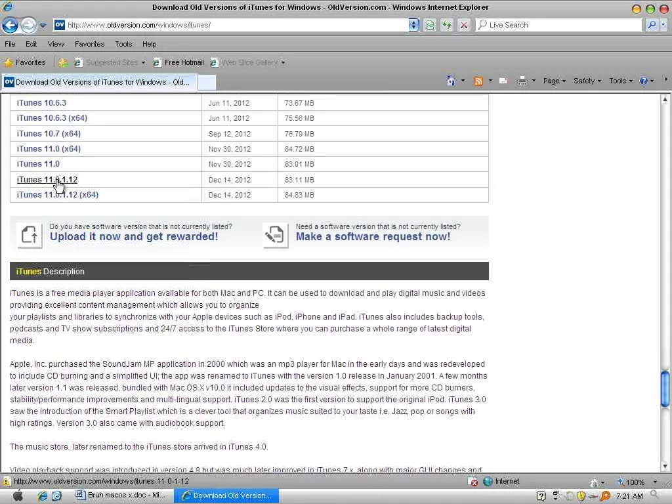Click the second quick launch icon beside Internet Explorer

pos(56,496)
